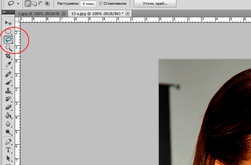The height and width of the screenshot is (165, 251).
Task: Select the Eyedropper tool
Action: tap(8, 65)
